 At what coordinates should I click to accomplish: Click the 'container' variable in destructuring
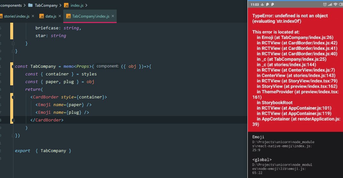[x=57, y=74]
